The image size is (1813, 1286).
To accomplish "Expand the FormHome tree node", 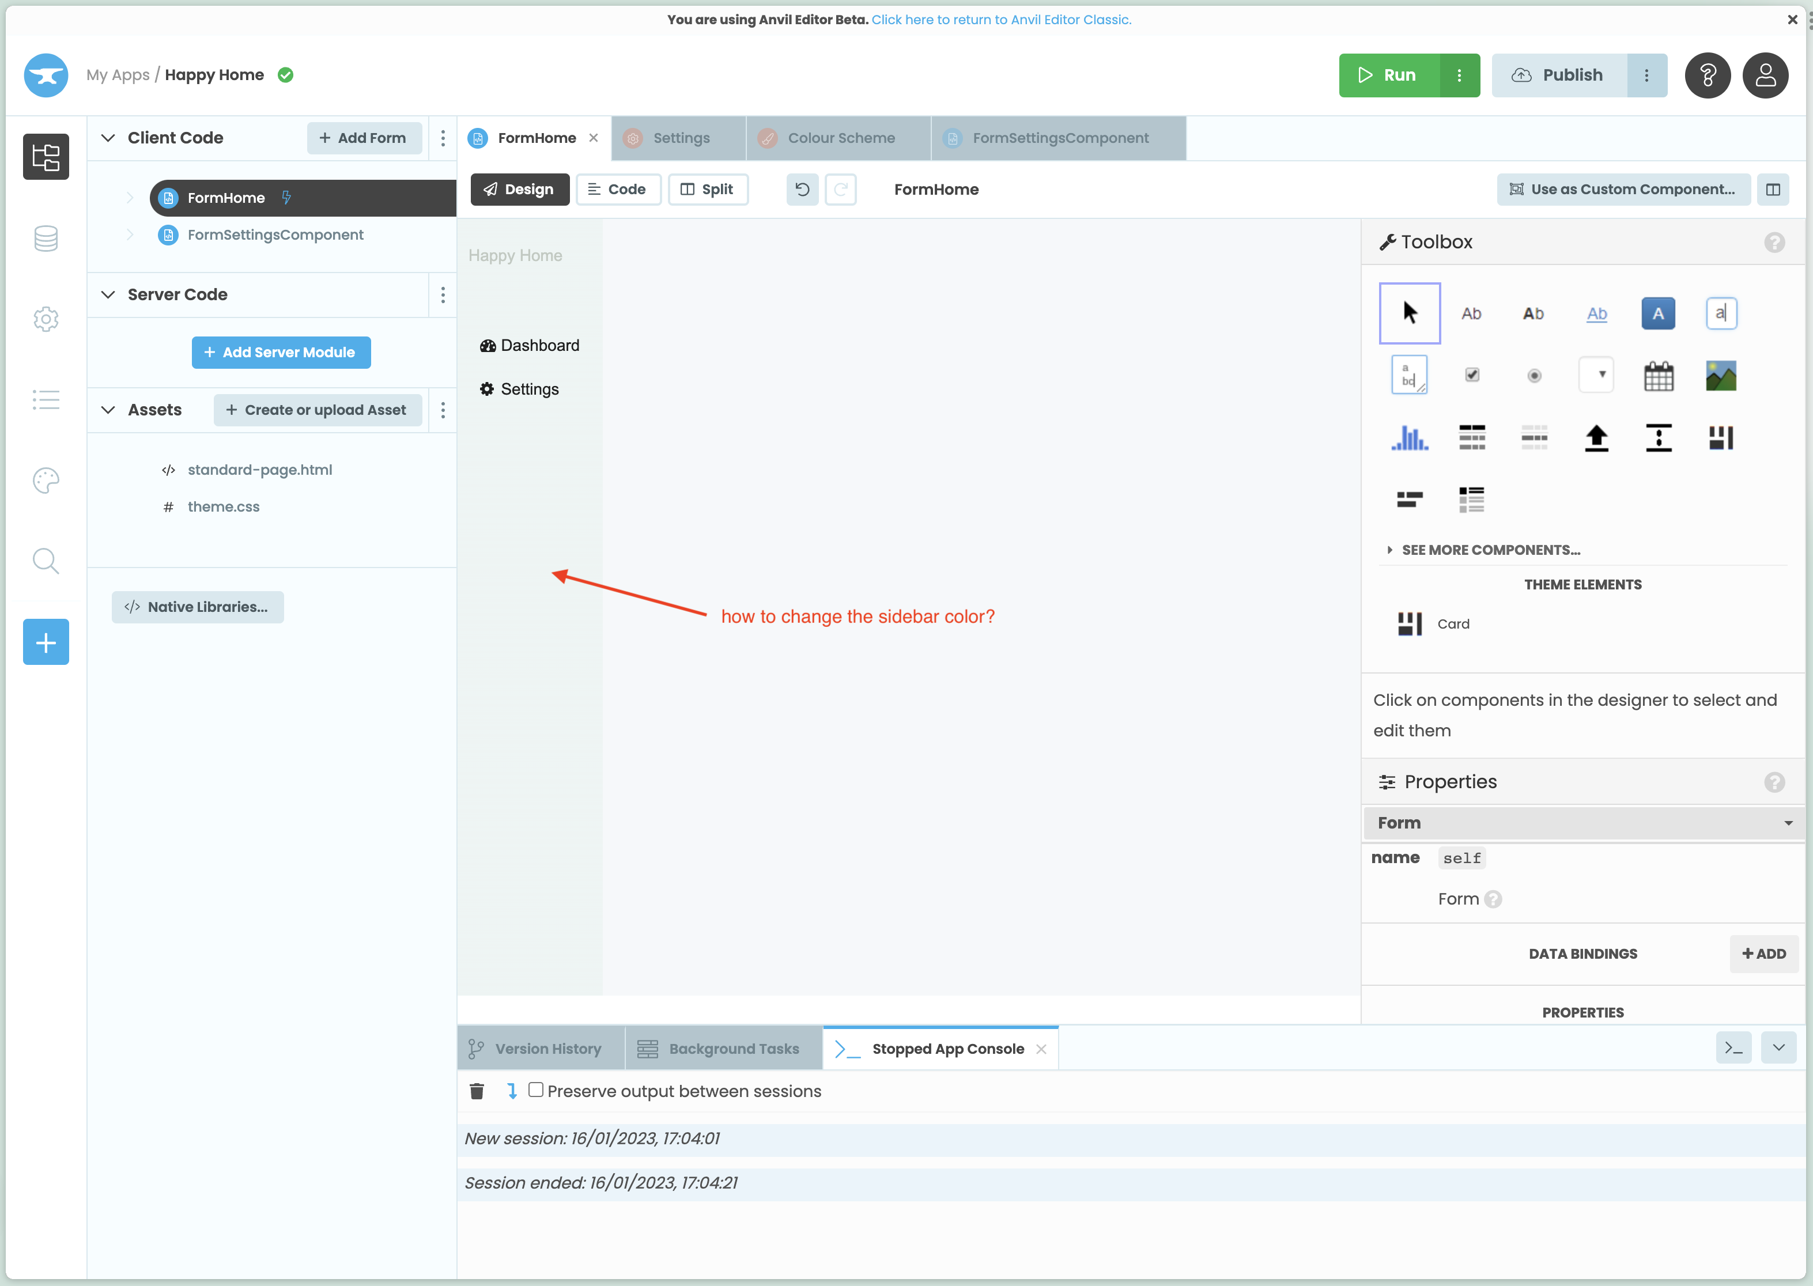I will [x=130, y=198].
